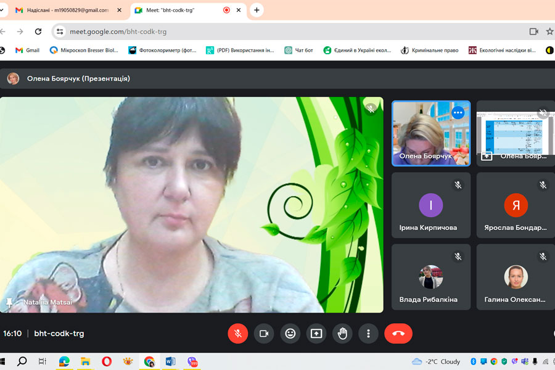Viewport: 555px width, 370px height.
Task: Select the Ірина Кирпичова participant tile
Action: pyautogui.click(x=431, y=205)
